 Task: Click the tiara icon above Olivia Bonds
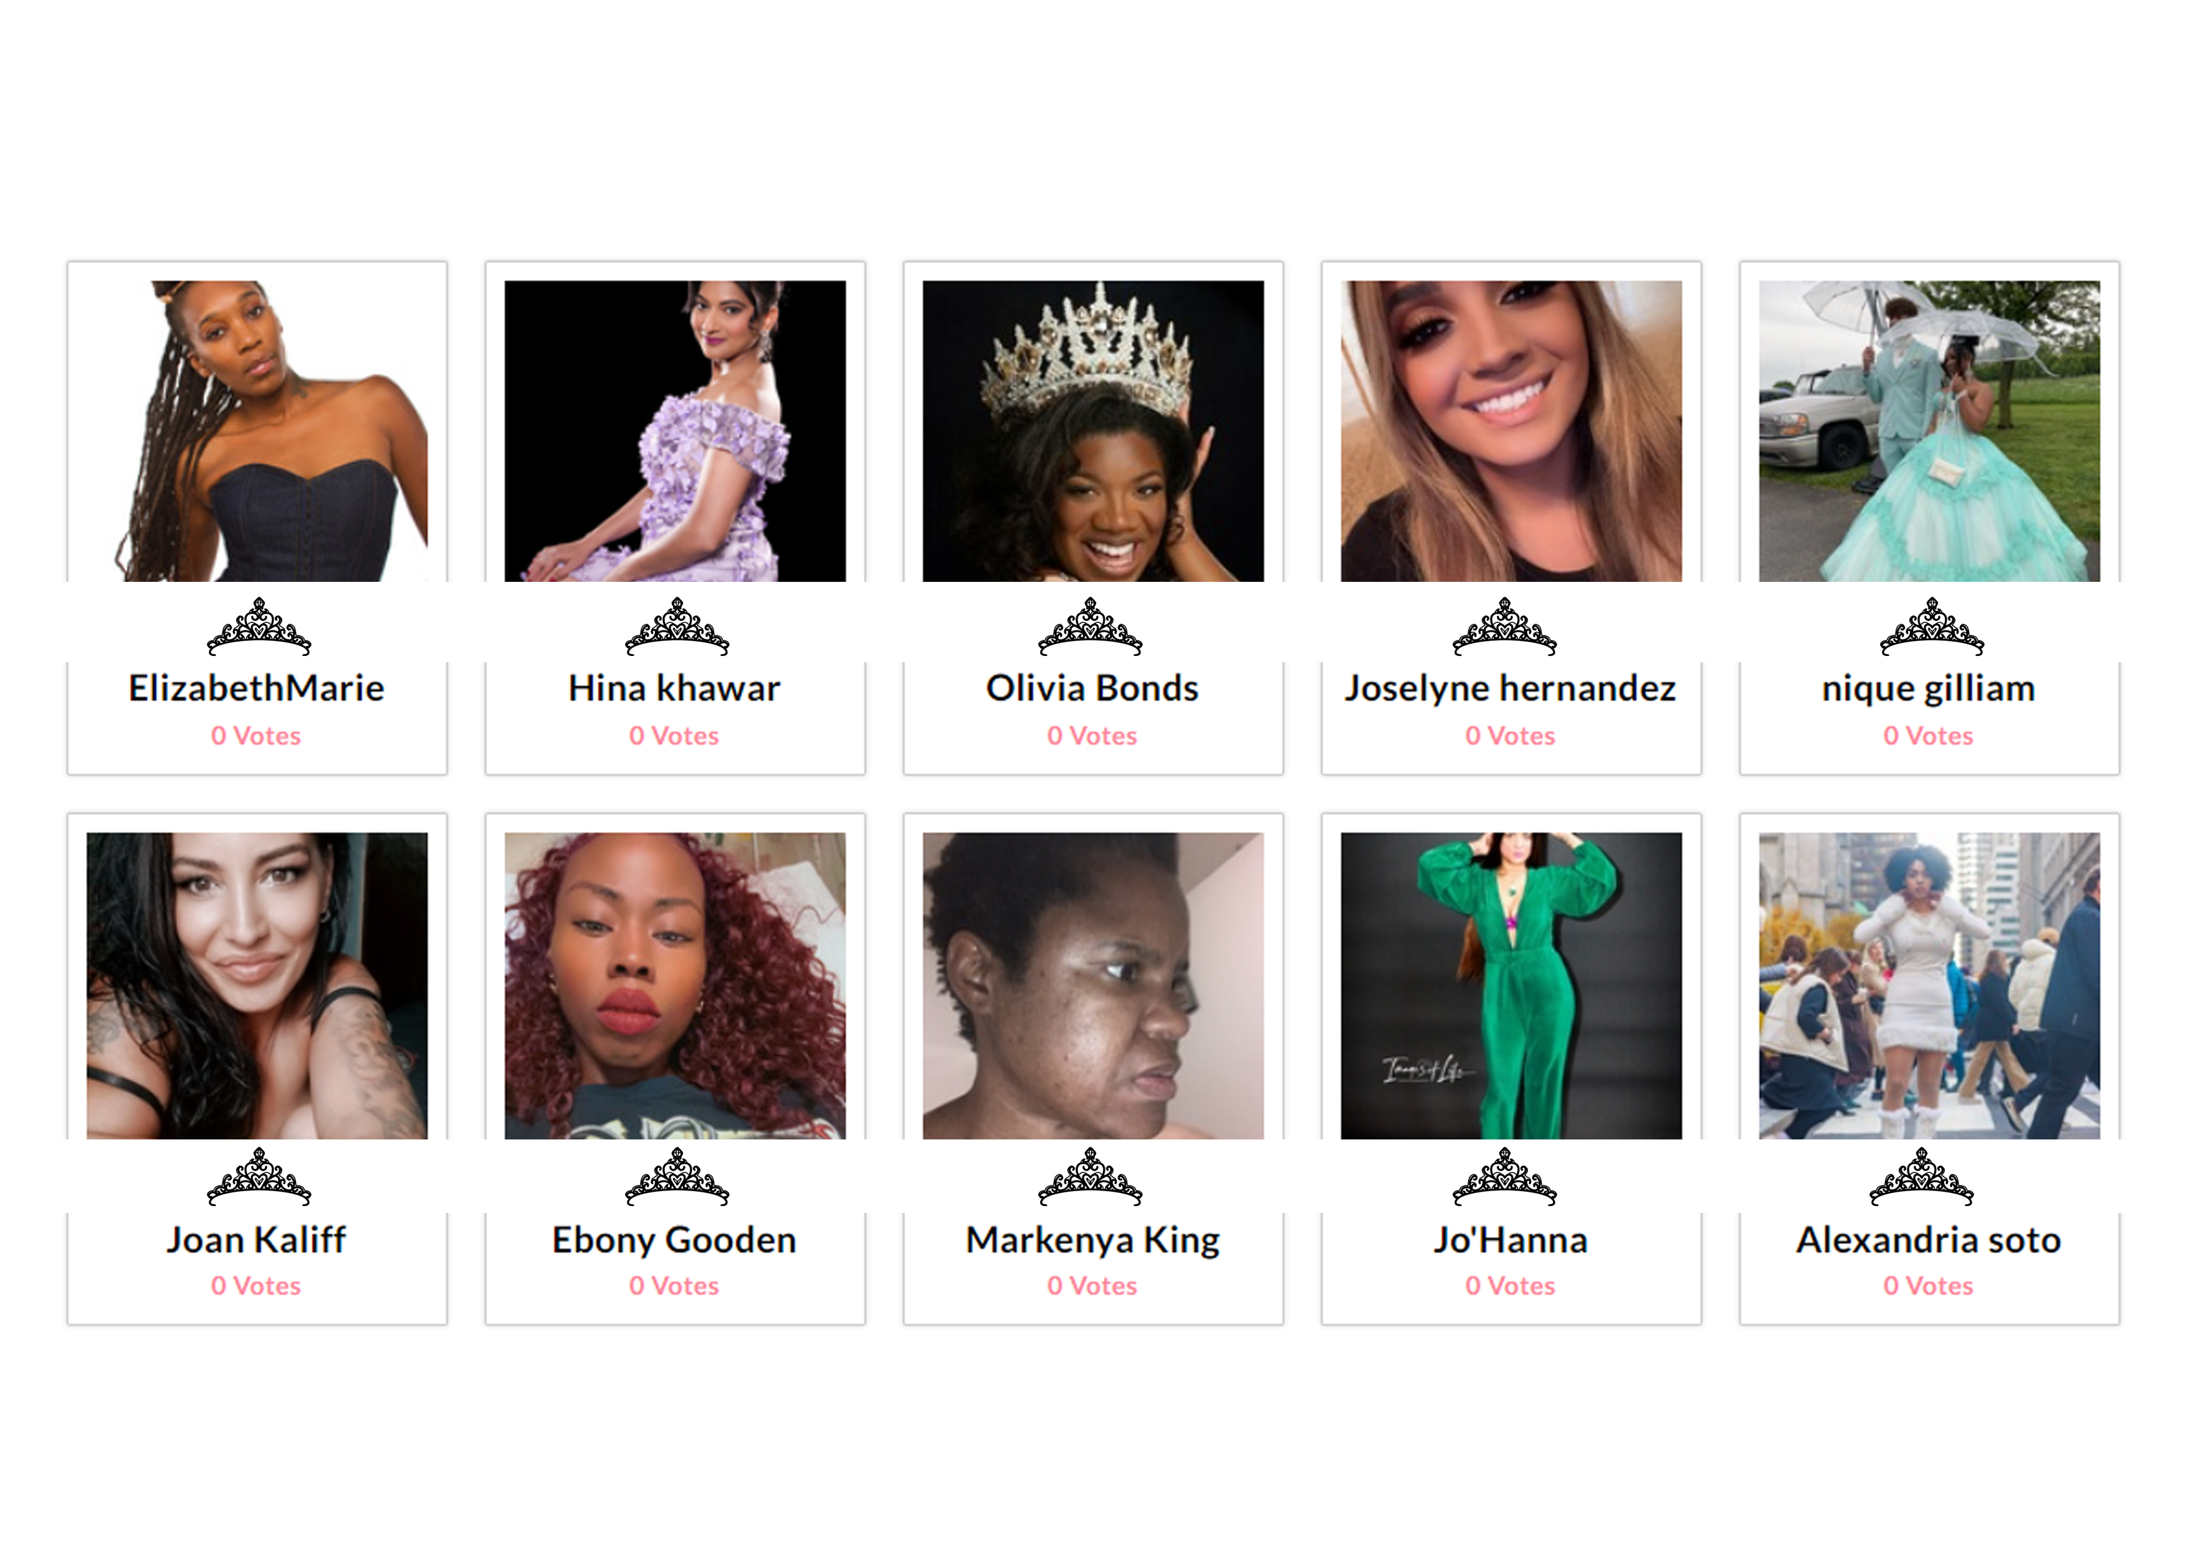tap(1090, 626)
